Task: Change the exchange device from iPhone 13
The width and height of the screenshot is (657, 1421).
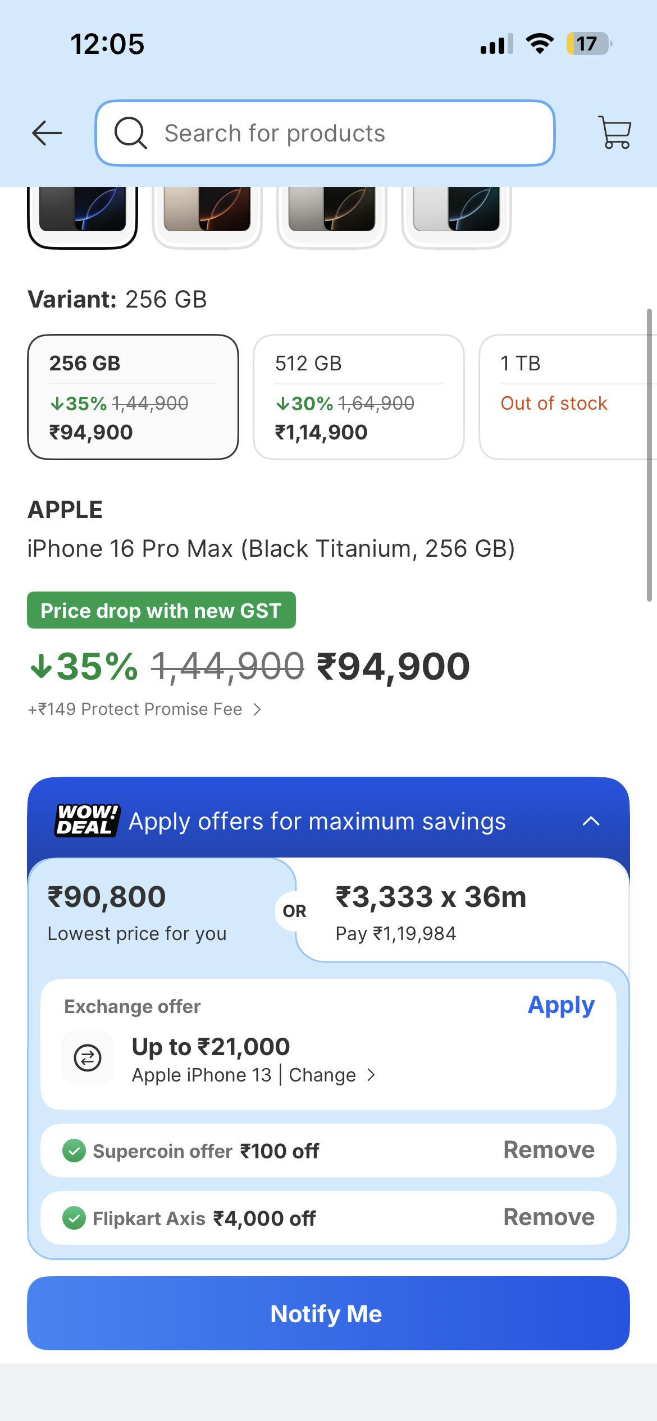Action: (332, 1075)
